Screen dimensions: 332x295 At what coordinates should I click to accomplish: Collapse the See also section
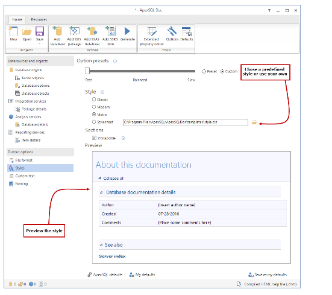101,245
